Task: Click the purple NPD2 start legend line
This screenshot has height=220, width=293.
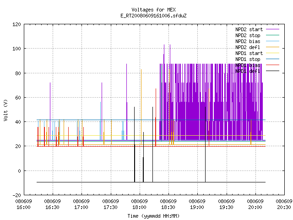Action: coord(272,29)
